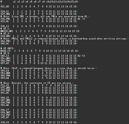Select the row label 045_A2
129x124 pixels.
coord(5,44)
